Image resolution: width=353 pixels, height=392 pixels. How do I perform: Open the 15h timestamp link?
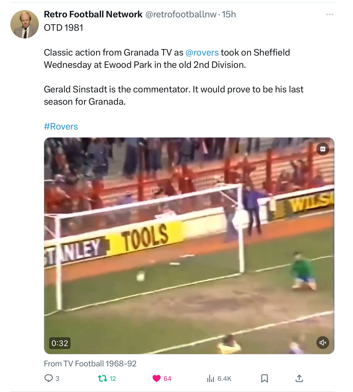pos(229,14)
